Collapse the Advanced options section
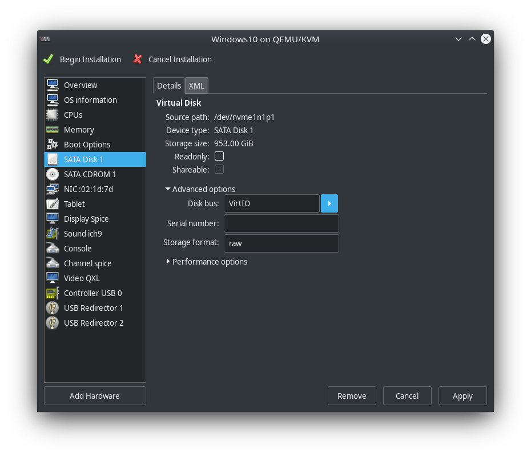 [200, 189]
